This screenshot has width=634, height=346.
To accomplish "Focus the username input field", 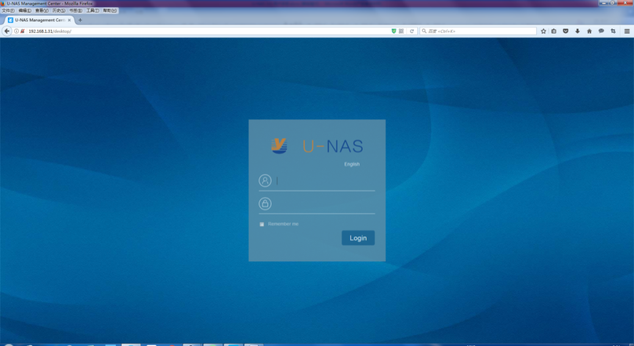I will [325, 181].
